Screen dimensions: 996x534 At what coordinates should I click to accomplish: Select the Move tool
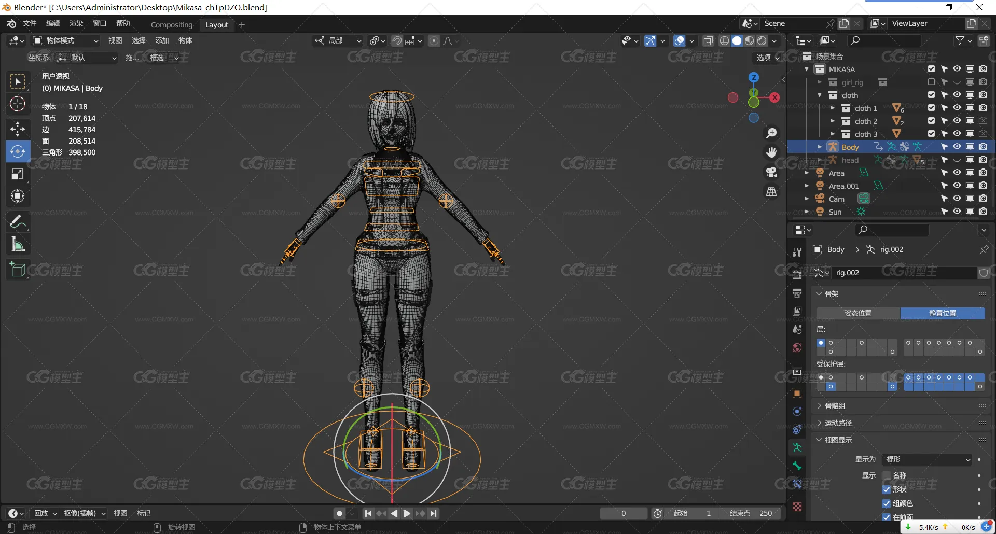(x=18, y=129)
